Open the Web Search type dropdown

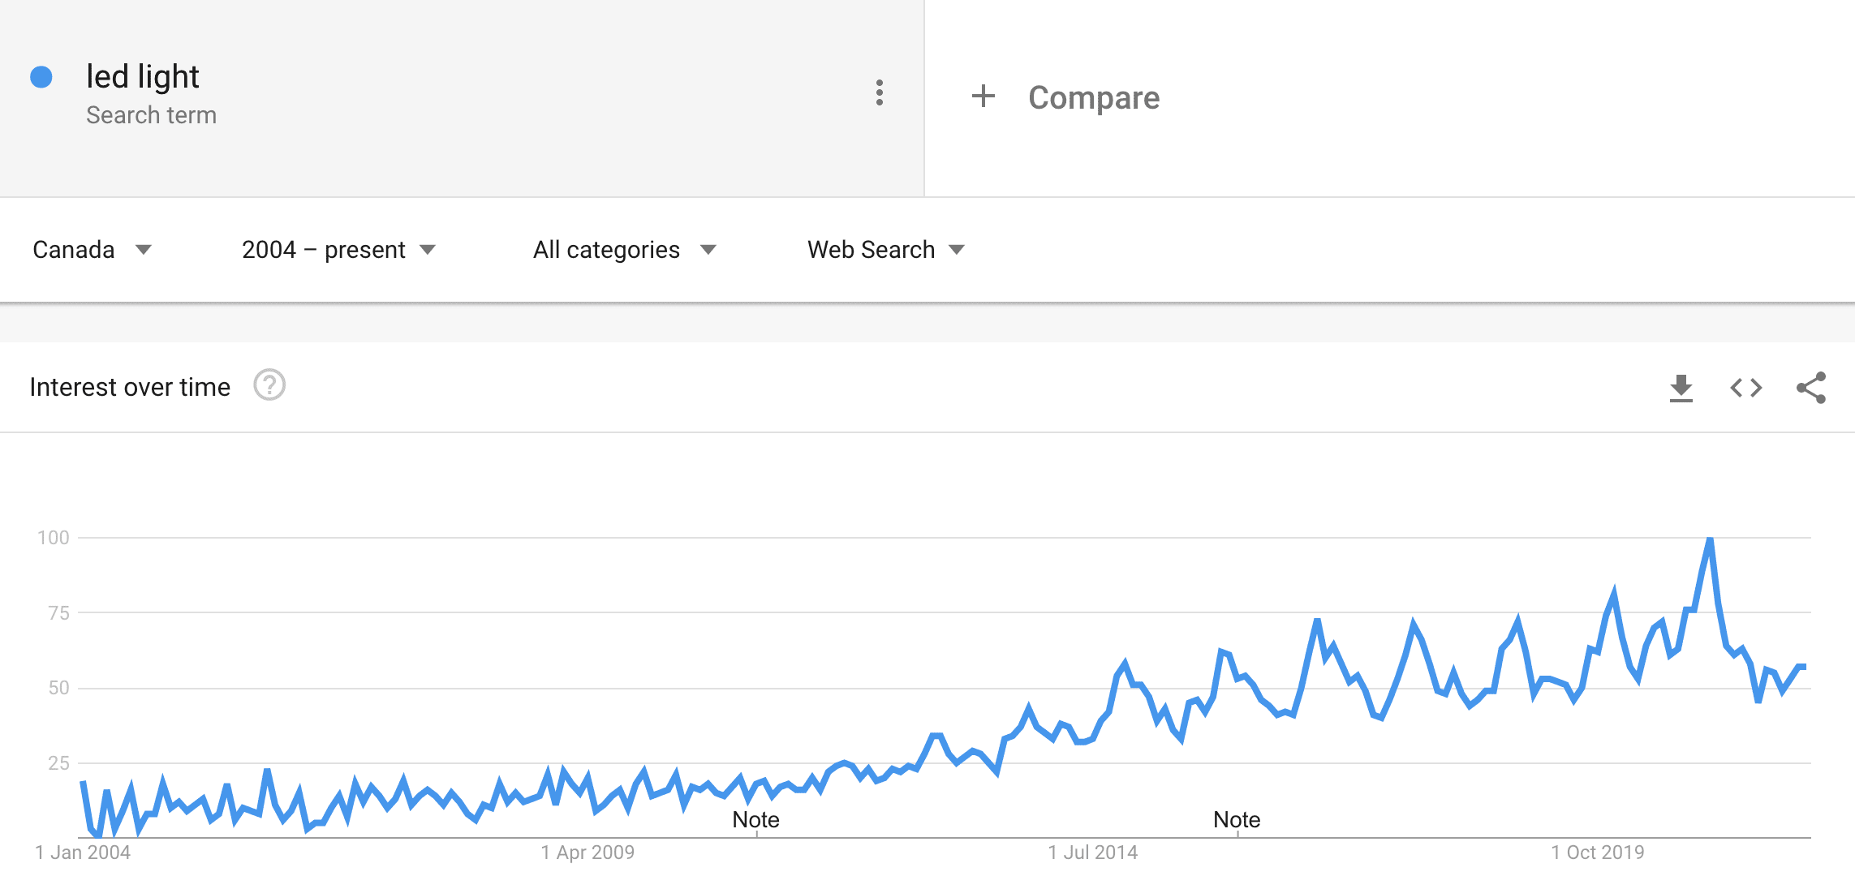click(885, 250)
